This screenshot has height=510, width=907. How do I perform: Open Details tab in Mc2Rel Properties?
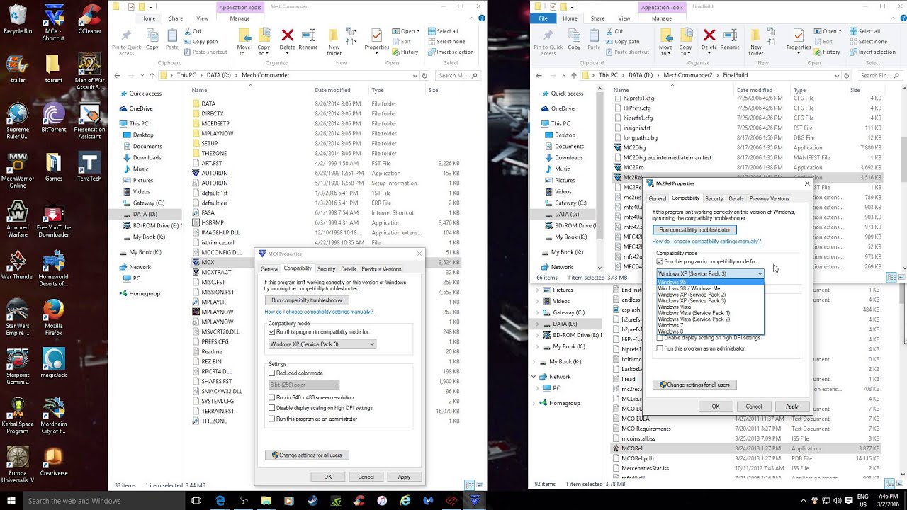(x=736, y=199)
